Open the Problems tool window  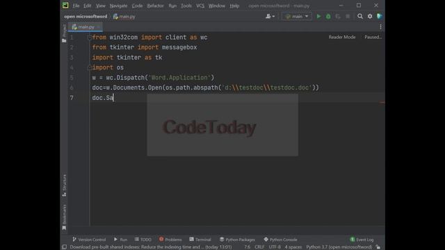click(x=170, y=240)
